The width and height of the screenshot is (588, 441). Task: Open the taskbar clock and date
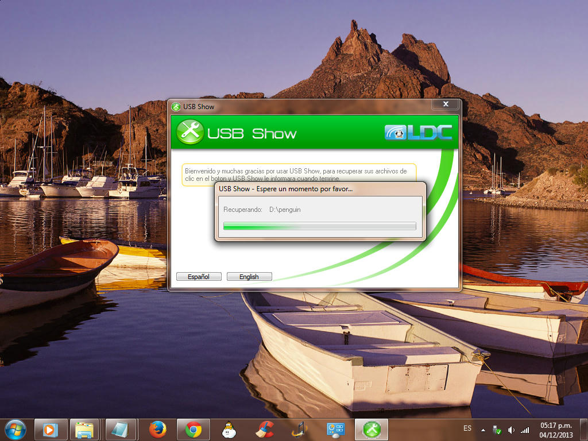tap(556, 430)
